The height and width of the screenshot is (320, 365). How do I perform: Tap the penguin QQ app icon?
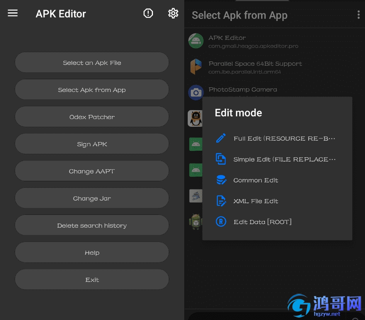point(195,118)
